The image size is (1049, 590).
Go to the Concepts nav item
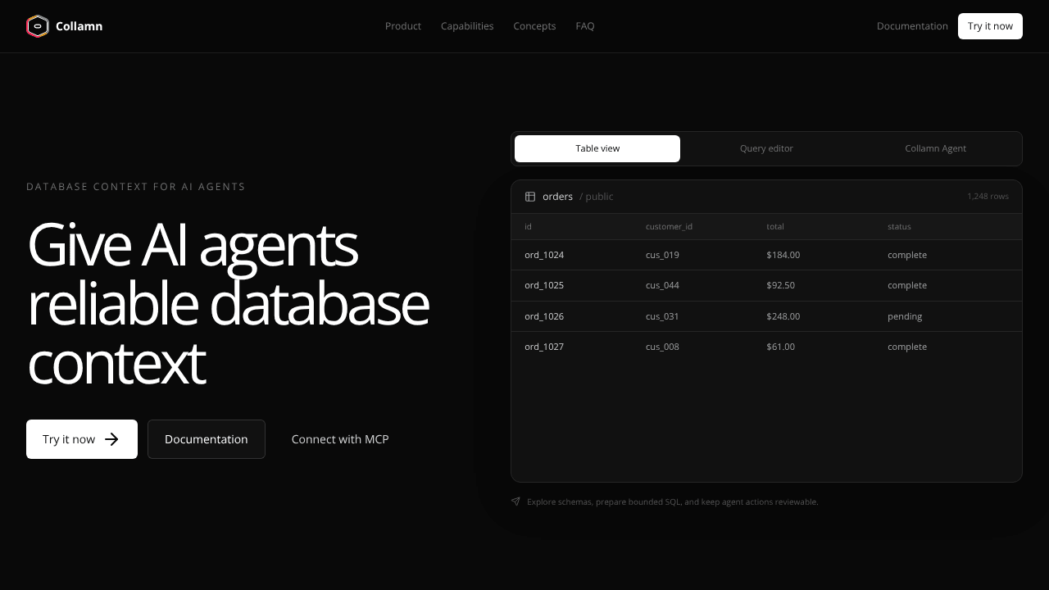(534, 26)
